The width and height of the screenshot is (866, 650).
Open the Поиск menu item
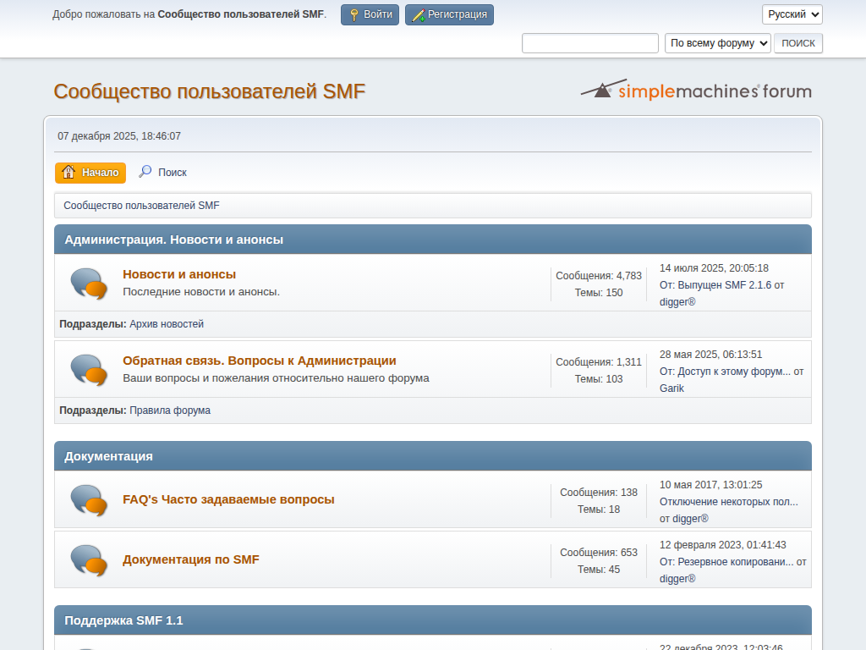pos(172,173)
